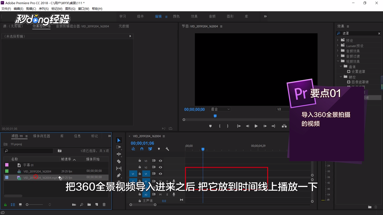Open the 文件(F) menu

point(6,9)
